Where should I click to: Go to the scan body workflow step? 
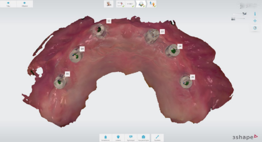tap(130, 4)
